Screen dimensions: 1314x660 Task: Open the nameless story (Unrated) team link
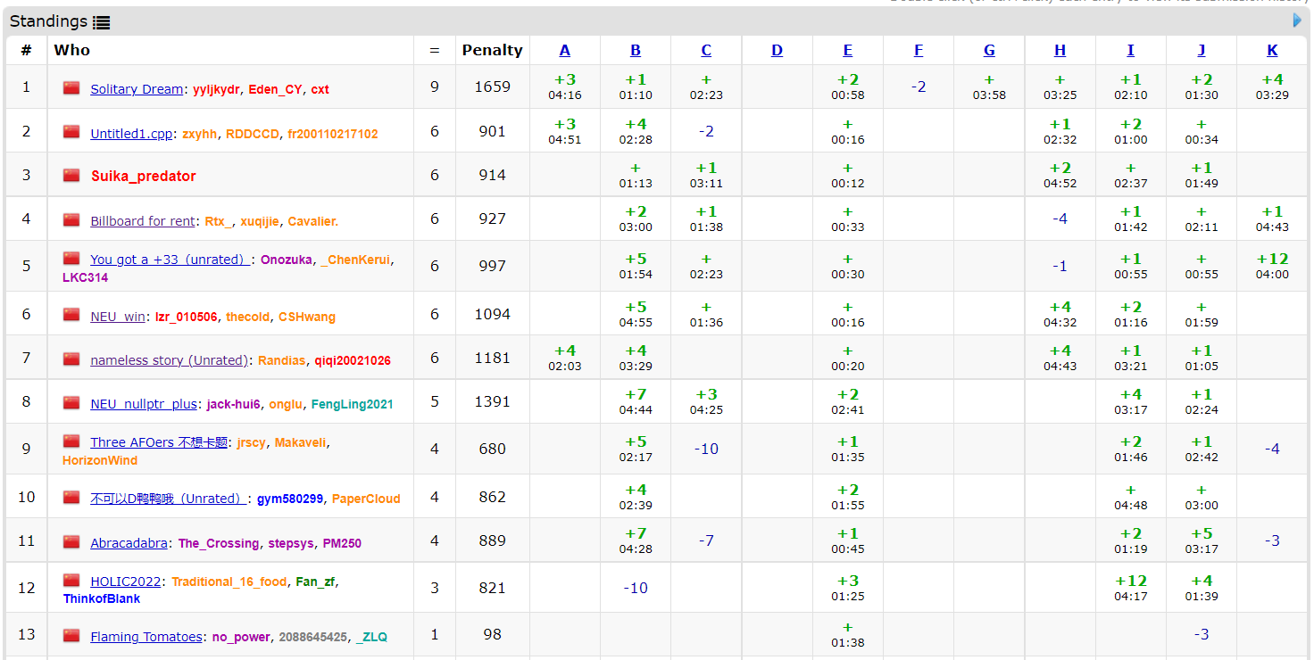170,360
